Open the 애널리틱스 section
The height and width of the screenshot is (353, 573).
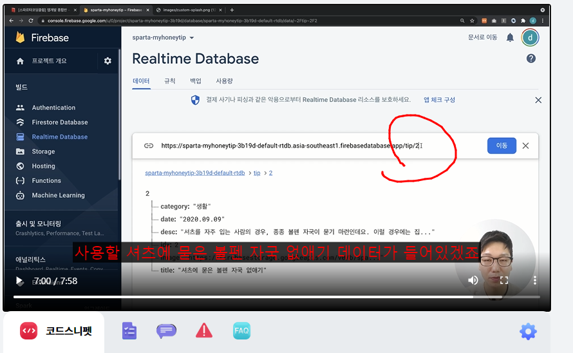[x=30, y=260]
